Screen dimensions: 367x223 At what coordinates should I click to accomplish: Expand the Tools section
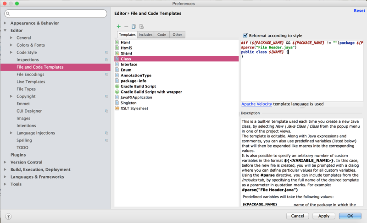(5, 184)
